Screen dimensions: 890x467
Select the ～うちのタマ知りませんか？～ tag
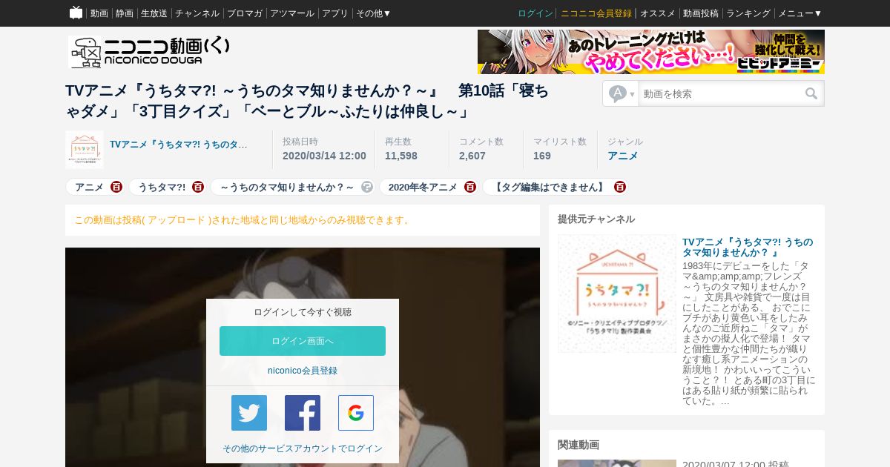coord(287,187)
